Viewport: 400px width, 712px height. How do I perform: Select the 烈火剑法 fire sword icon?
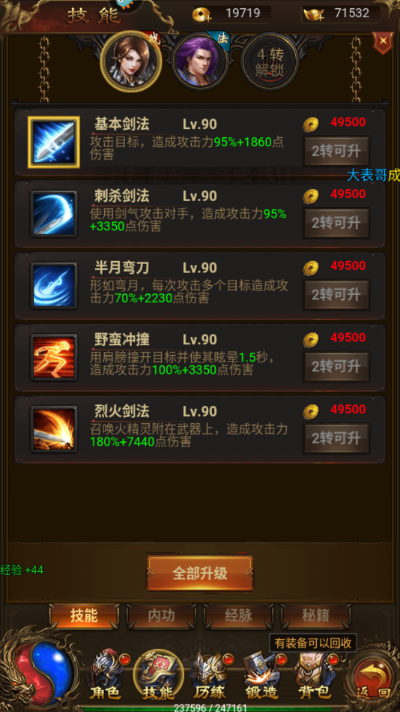(54, 428)
